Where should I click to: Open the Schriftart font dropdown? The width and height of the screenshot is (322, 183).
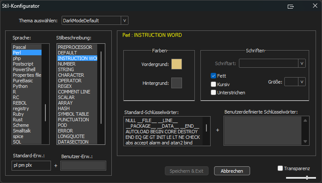point(302,63)
